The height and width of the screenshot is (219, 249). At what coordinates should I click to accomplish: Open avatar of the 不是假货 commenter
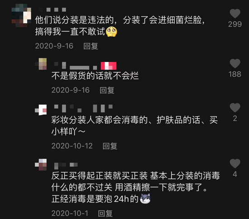(41, 64)
